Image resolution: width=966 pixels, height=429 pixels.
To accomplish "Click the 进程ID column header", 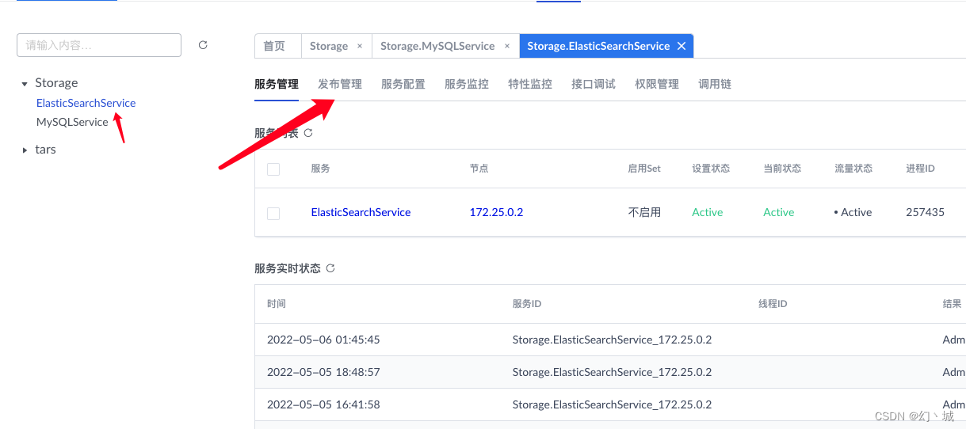I will [x=921, y=169].
